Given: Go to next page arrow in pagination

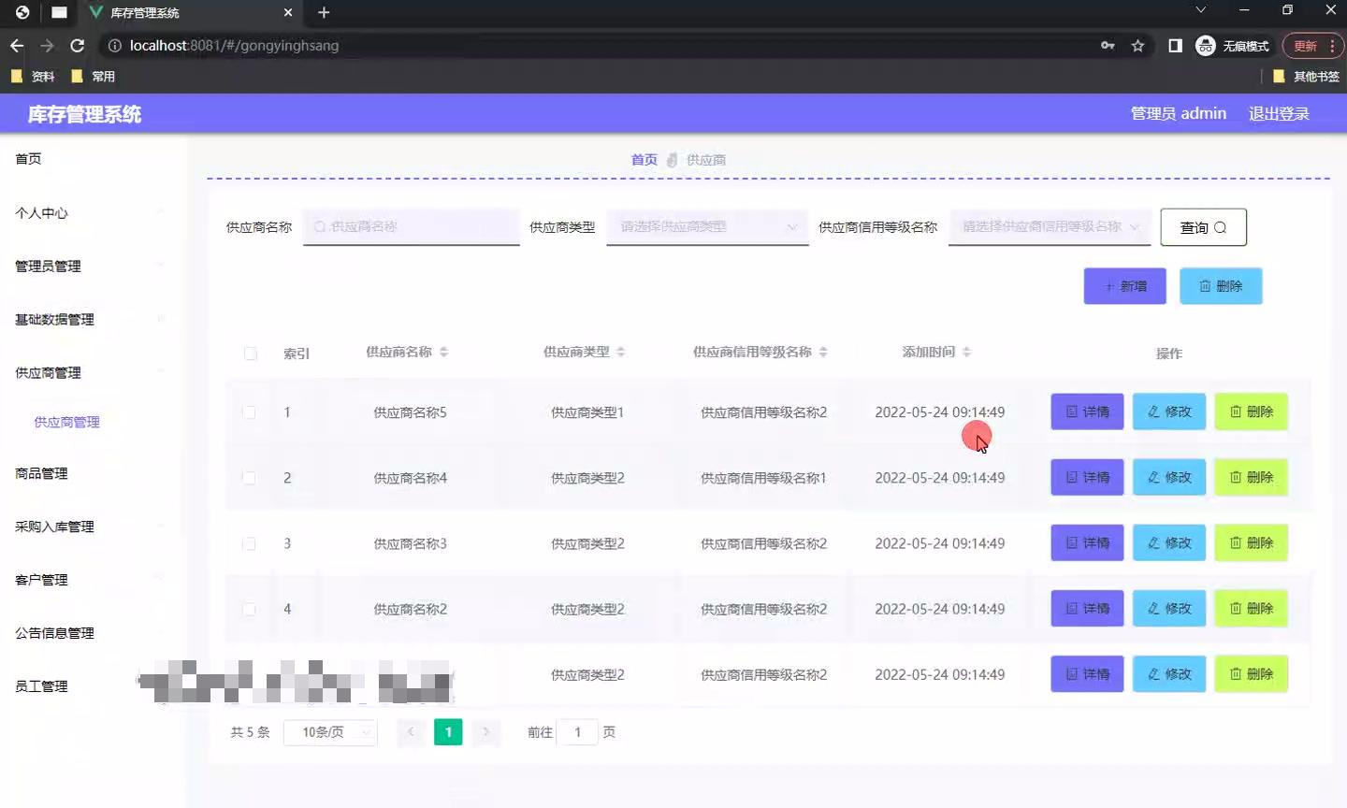Looking at the screenshot, I should [x=485, y=732].
